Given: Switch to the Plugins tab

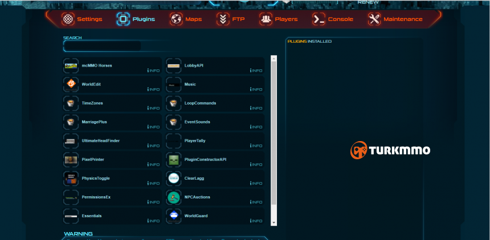Looking at the screenshot, I should pos(136,19).
